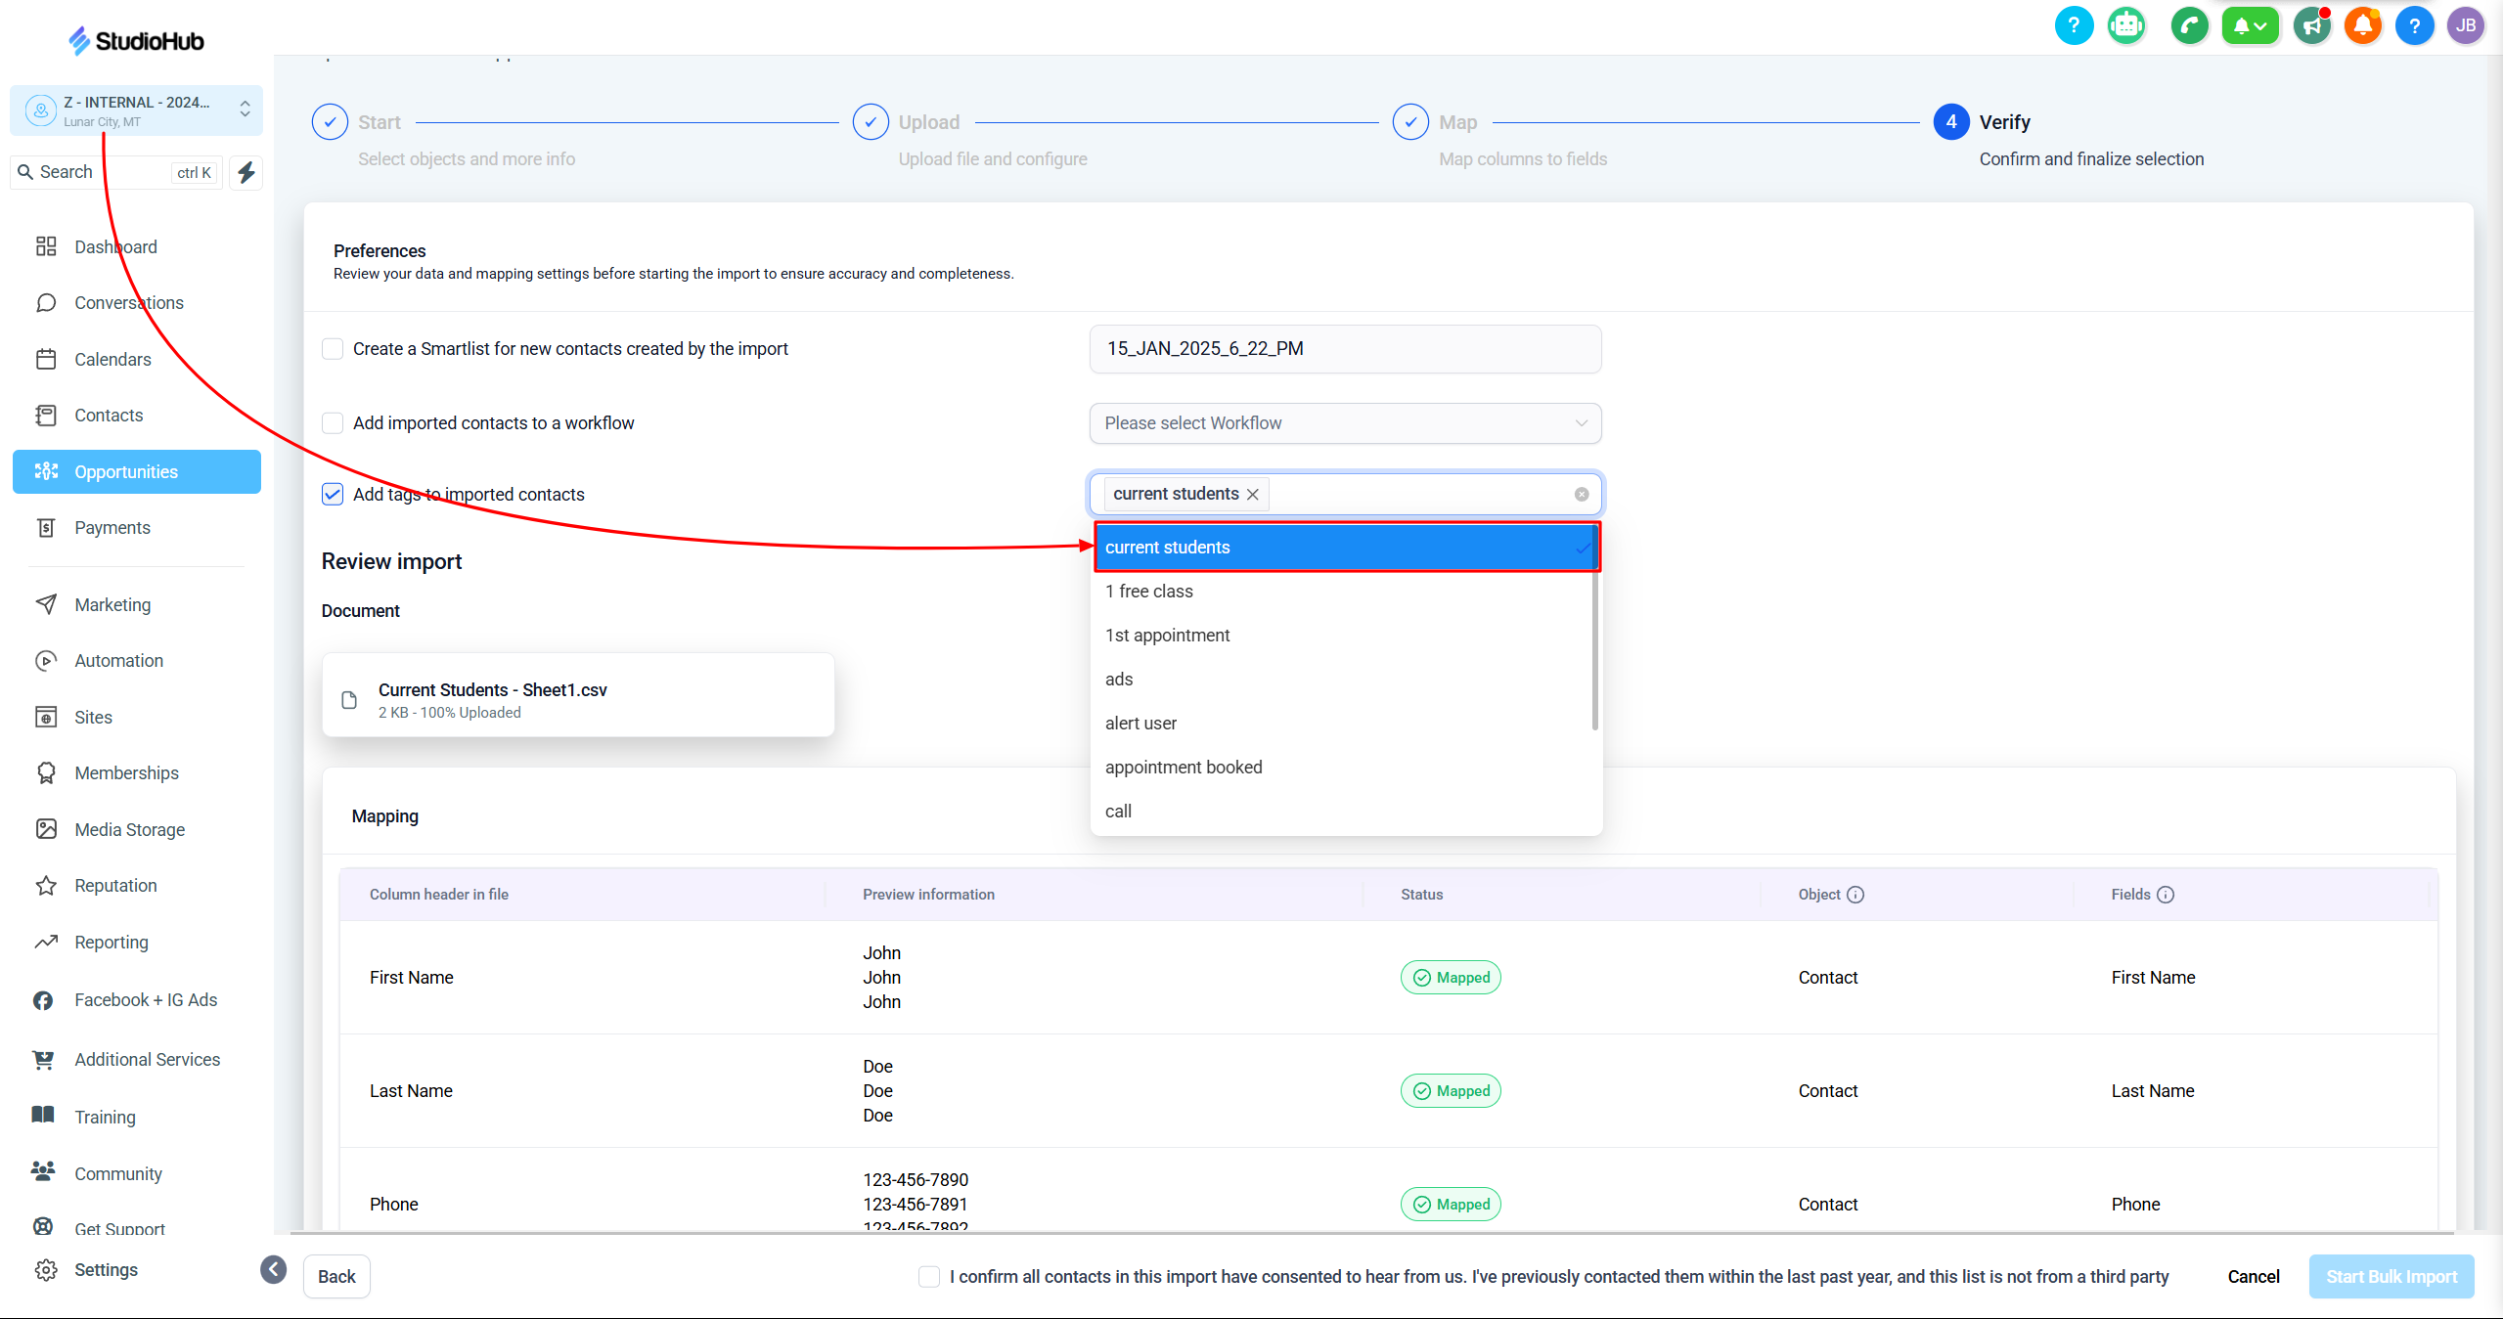
Task: Click the green phone call icon
Action: [2189, 25]
